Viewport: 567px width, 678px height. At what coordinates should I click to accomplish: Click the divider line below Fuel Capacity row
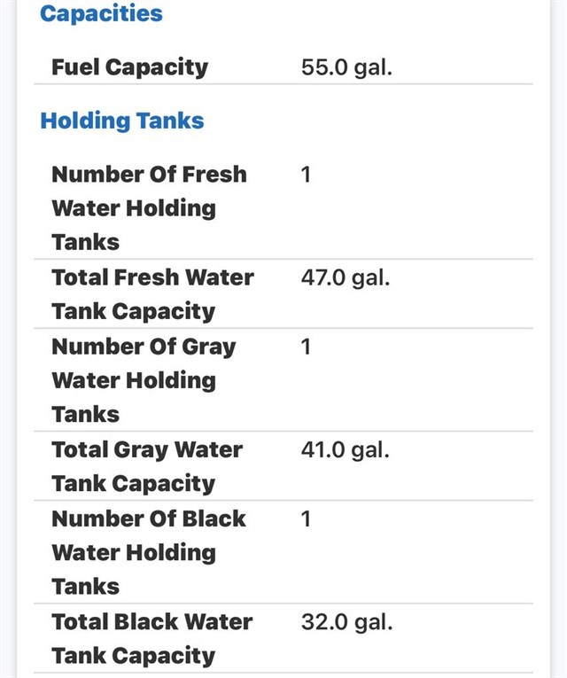click(283, 84)
